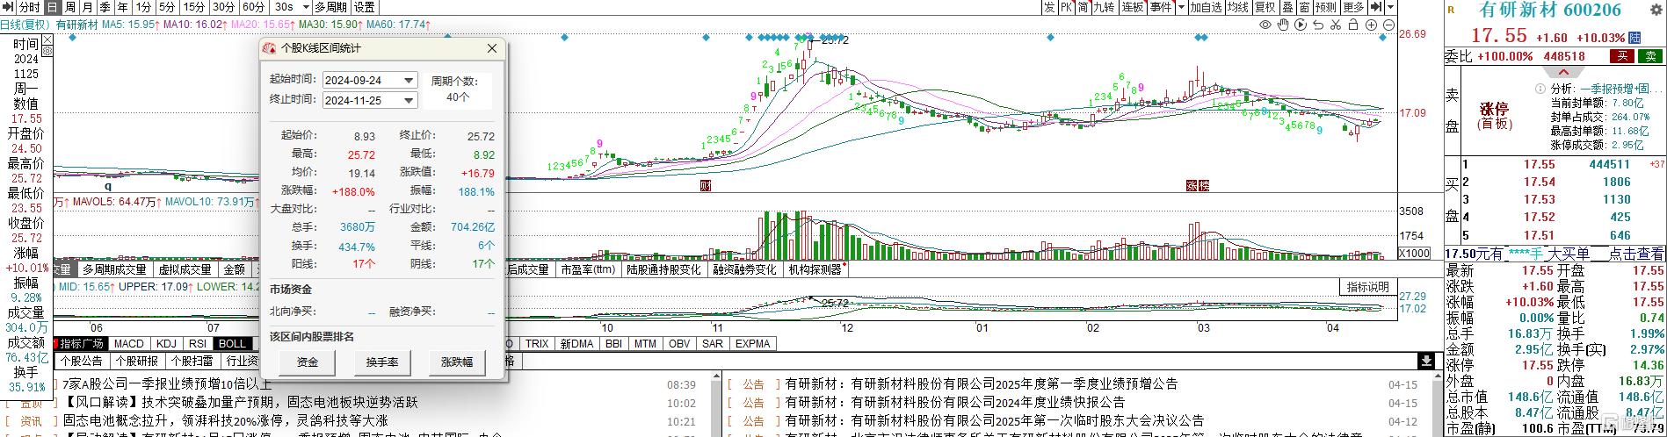Close the 个股K线区间统计 dialog
1667x437 pixels.
tap(492, 48)
